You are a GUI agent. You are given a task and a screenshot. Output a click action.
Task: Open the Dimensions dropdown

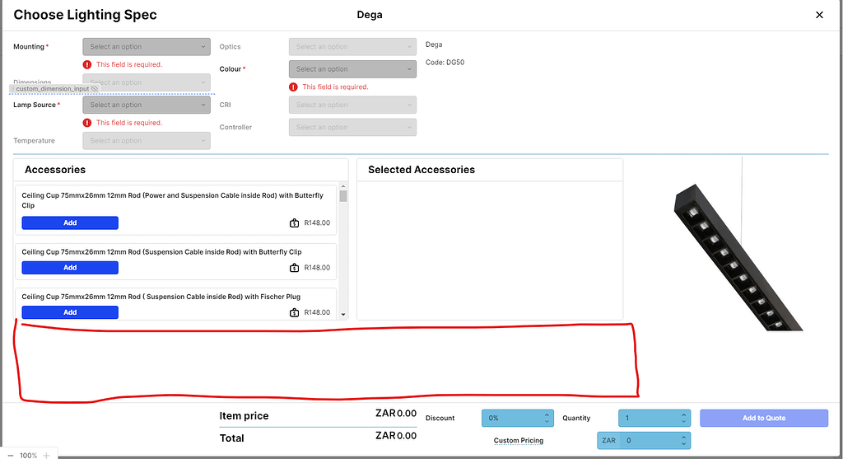coord(147,82)
